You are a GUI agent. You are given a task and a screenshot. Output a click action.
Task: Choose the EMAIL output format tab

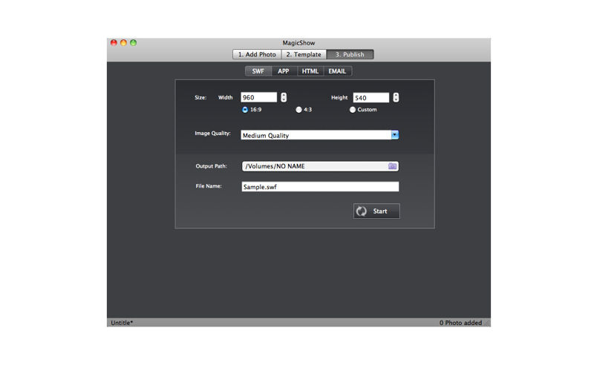click(x=337, y=71)
